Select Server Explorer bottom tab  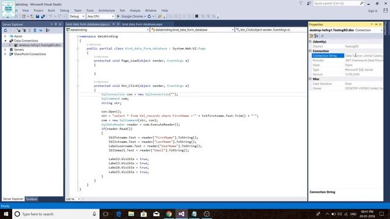tap(13, 199)
